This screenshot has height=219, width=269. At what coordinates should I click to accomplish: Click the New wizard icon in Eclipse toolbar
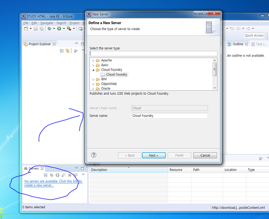click(x=26, y=29)
